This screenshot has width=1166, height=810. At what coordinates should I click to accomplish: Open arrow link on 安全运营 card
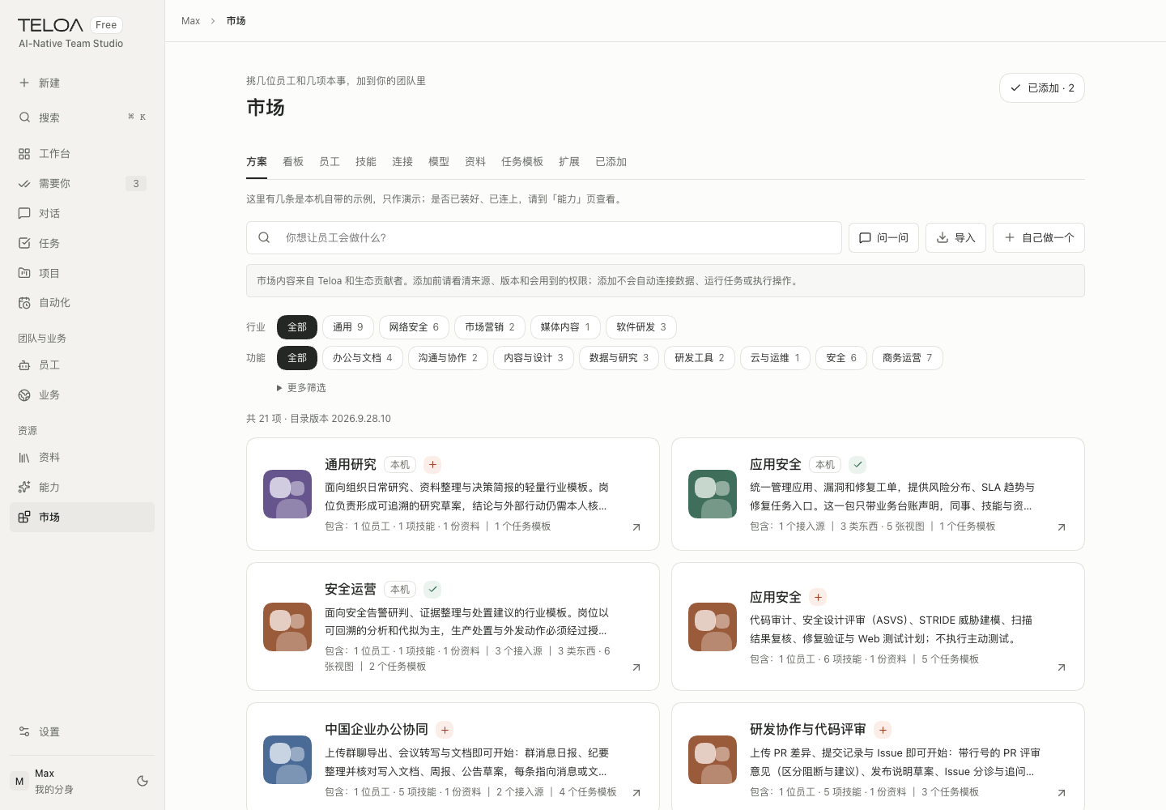coord(636,667)
